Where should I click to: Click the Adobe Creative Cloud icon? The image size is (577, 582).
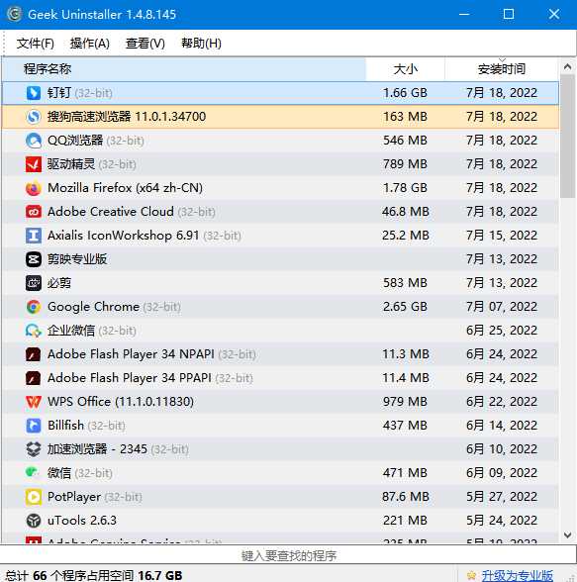(x=34, y=212)
